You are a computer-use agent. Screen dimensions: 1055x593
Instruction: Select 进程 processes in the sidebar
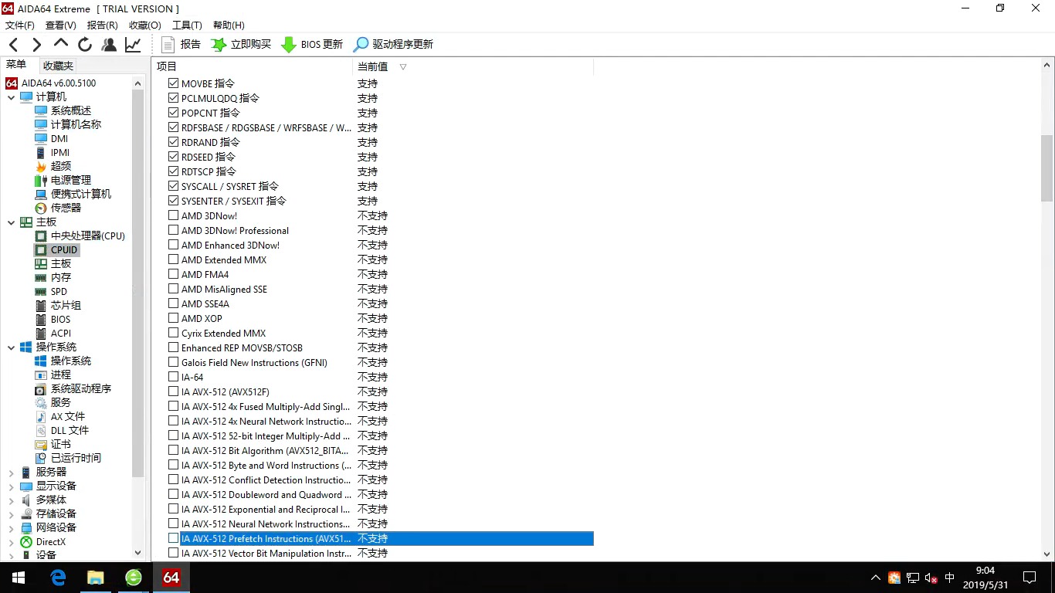coord(53,374)
